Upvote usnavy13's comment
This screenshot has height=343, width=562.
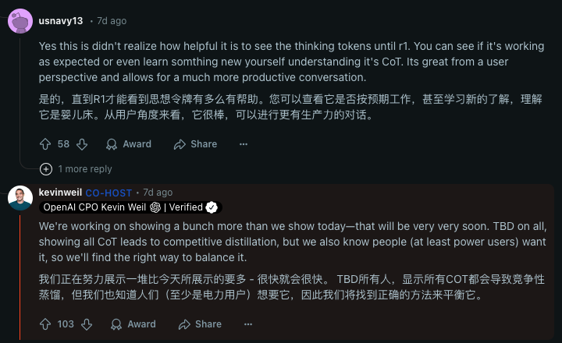coord(45,144)
